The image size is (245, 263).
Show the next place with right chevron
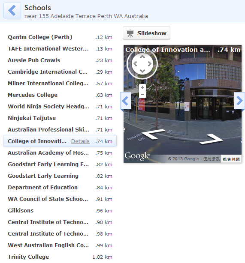point(239,101)
